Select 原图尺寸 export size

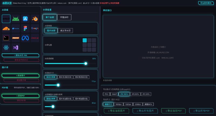[108, 104]
